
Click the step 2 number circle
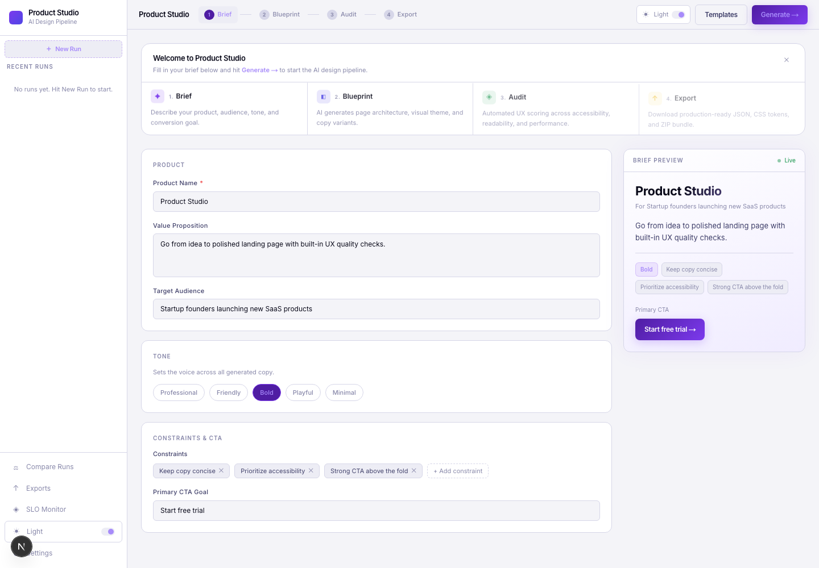click(x=264, y=15)
